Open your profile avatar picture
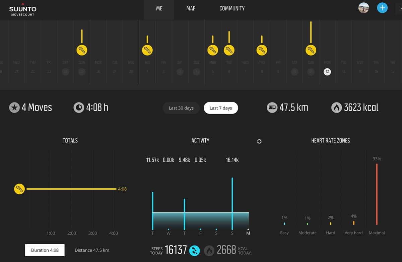The image size is (402, 262). coord(363,7)
